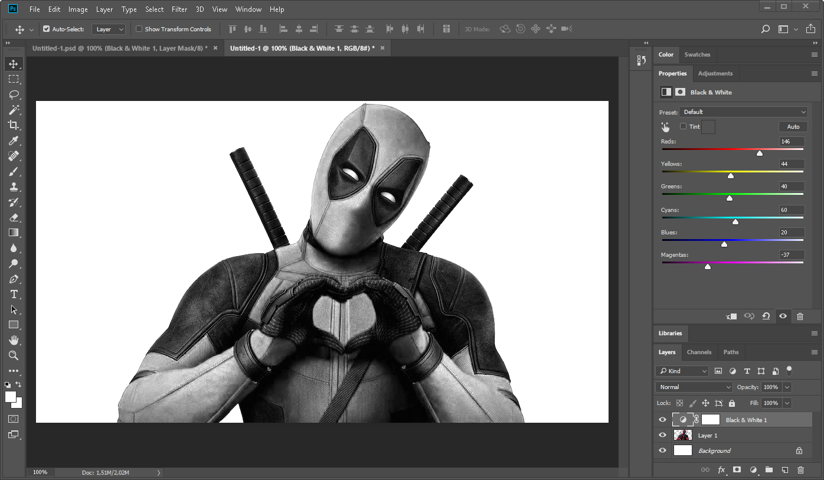Hide Layer 1 using eye icon
Screen dimensions: 824x480
pos(662,435)
